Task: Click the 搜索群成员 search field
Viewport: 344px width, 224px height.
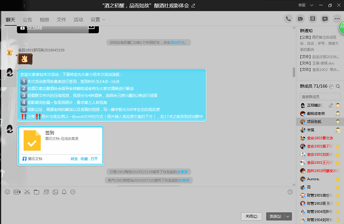Action: pos(320,97)
